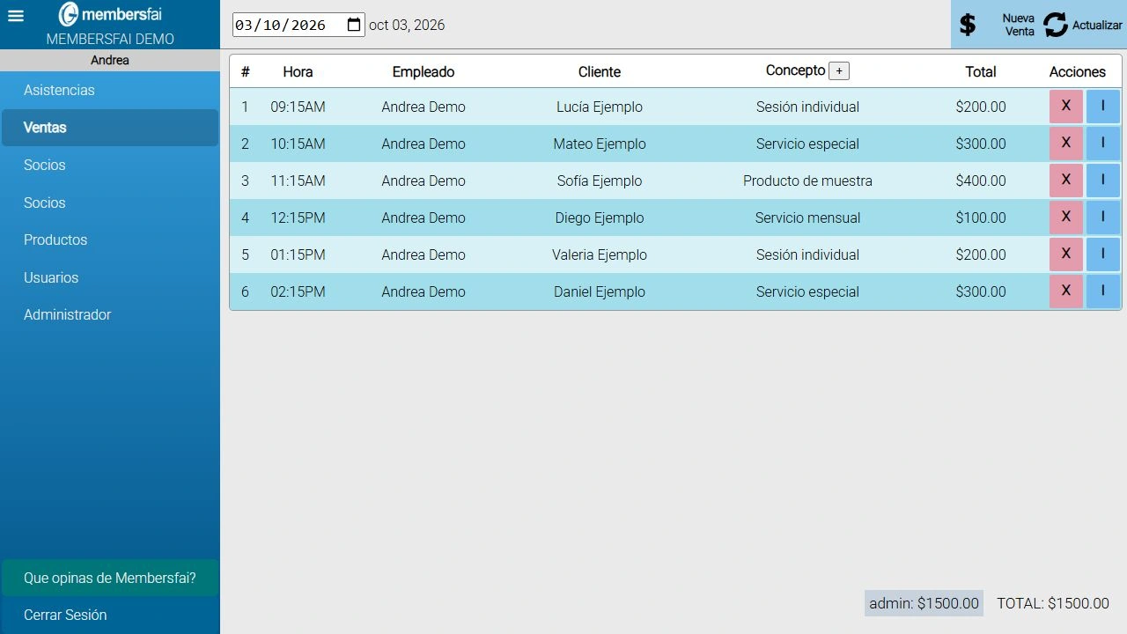The image size is (1127, 634).
Task: Click the I button for Daniel Ejemplo
Action: (1103, 291)
